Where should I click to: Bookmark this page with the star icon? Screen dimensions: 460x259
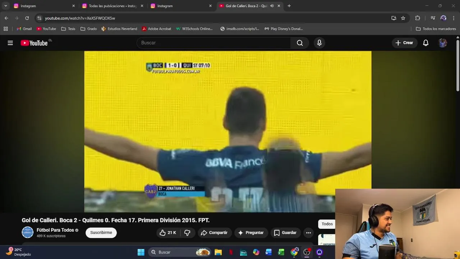403,18
